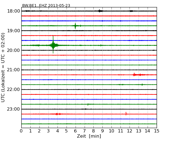This screenshot has width=178, height=142.
Task: Select the 18:00 time axis label
Action: click(x=13, y=11)
